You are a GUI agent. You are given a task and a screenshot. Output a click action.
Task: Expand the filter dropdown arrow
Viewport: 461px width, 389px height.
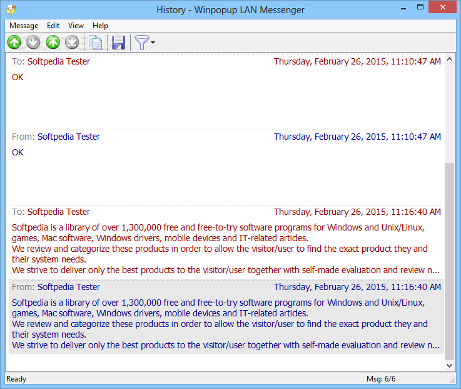pyautogui.click(x=153, y=43)
